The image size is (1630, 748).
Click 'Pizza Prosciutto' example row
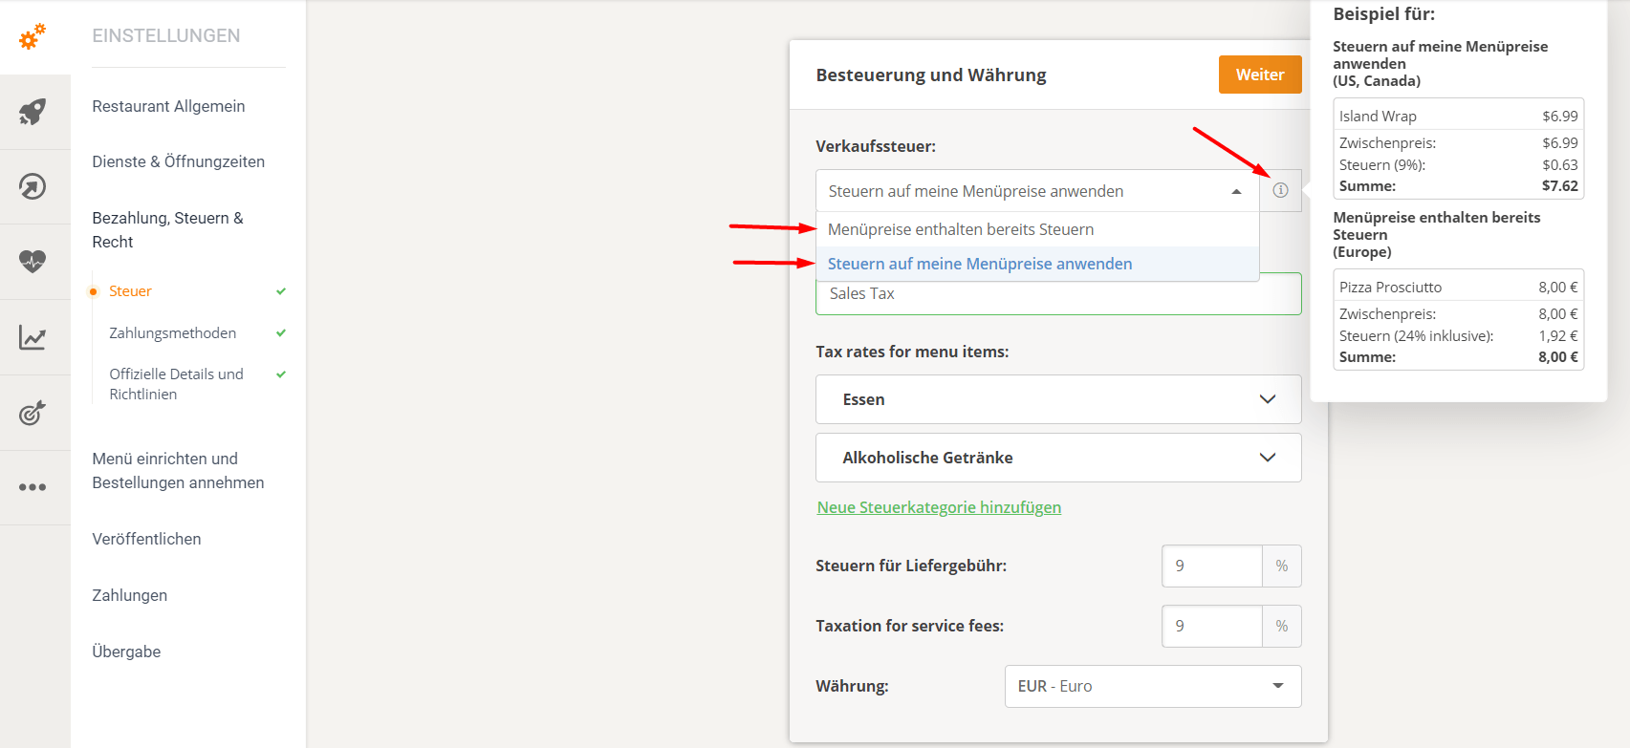click(x=1458, y=287)
